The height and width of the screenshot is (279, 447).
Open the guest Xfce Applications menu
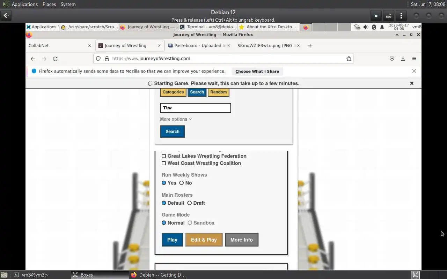coord(42,27)
